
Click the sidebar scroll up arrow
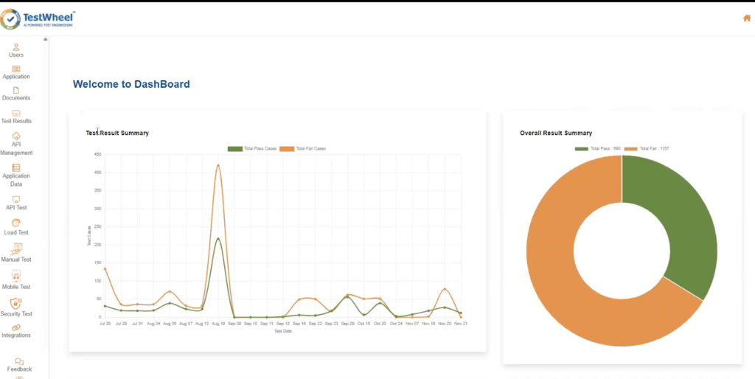click(46, 40)
